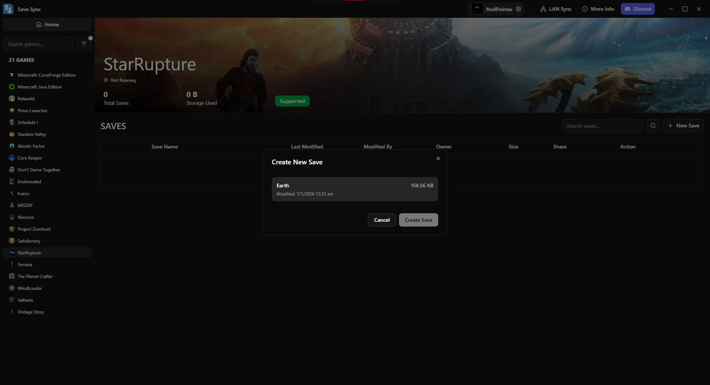Focus the Search saves input field

(603, 125)
